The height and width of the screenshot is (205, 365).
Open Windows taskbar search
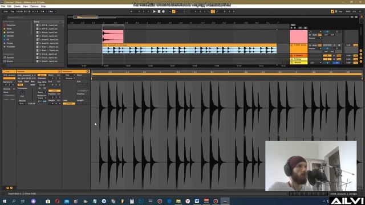click(14, 201)
